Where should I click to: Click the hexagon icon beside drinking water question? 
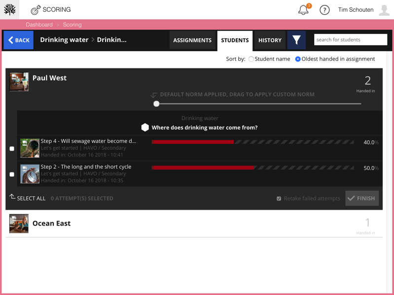pyautogui.click(x=145, y=128)
